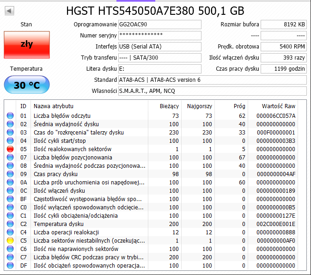
Task: Click the 30 °C temperature indicator
Action: tap(27, 85)
